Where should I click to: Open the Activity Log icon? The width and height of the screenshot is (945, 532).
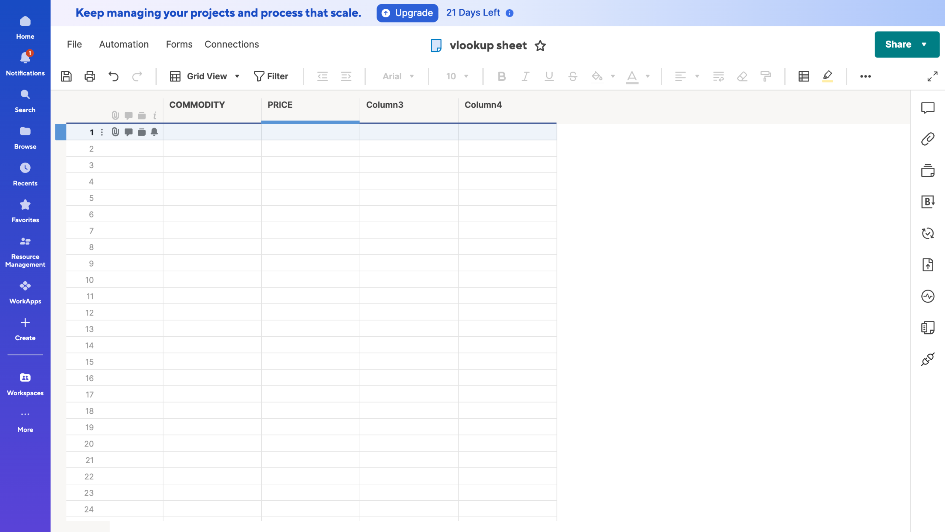pos(928,296)
